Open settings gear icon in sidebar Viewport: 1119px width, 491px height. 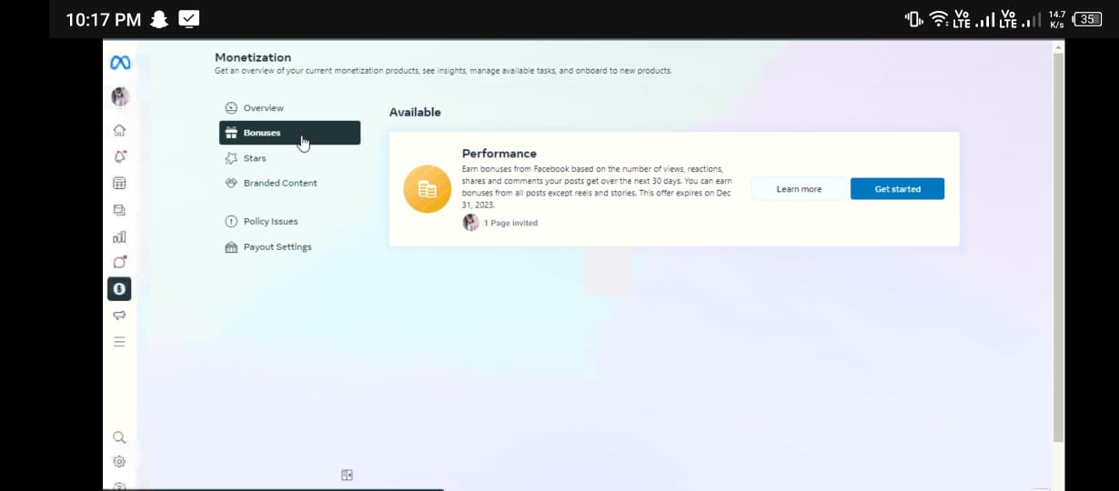point(119,462)
